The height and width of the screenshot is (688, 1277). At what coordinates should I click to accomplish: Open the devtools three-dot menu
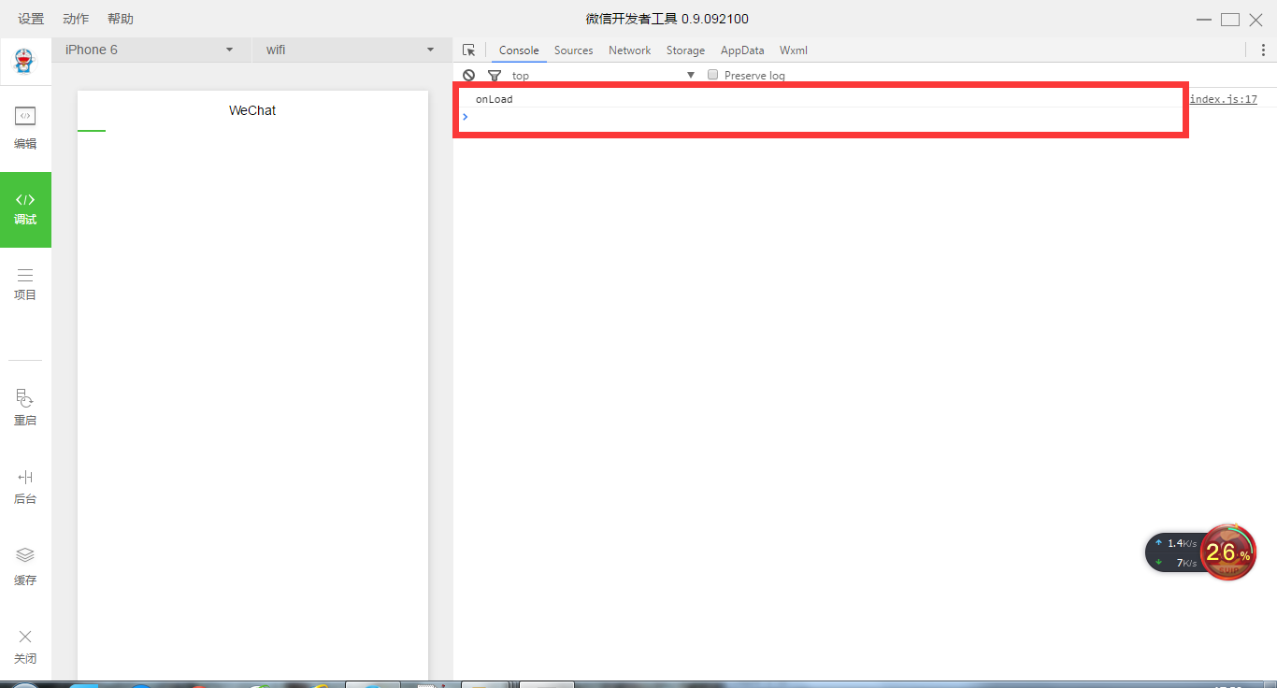(1263, 50)
